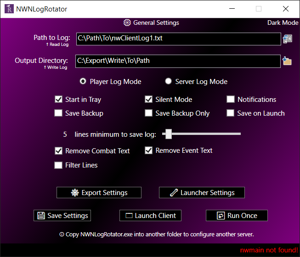
Task: Click the wrench icon on Launcher Settings
Action: point(174,193)
